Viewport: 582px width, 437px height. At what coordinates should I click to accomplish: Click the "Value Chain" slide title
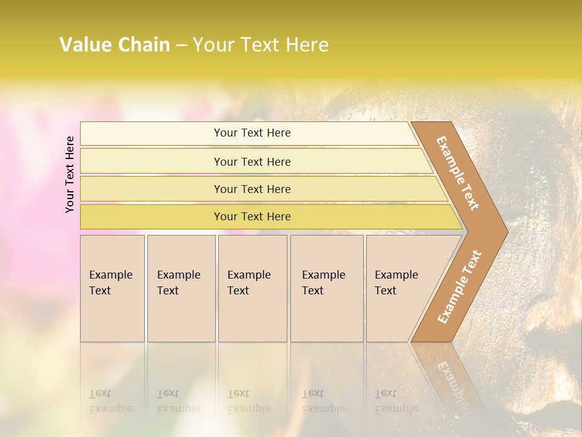point(115,45)
